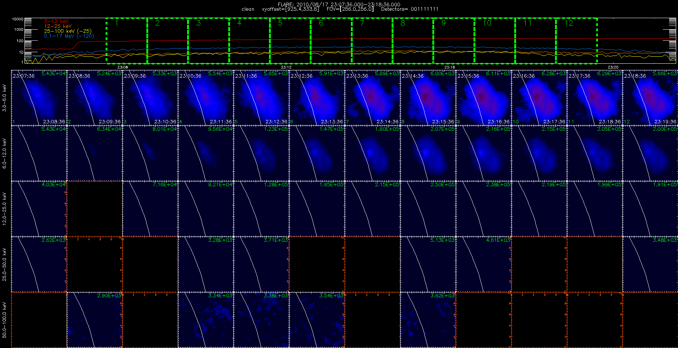Click the yellow 25-100 keV (-25) legend entry
The image size is (678, 348).
coord(67,31)
